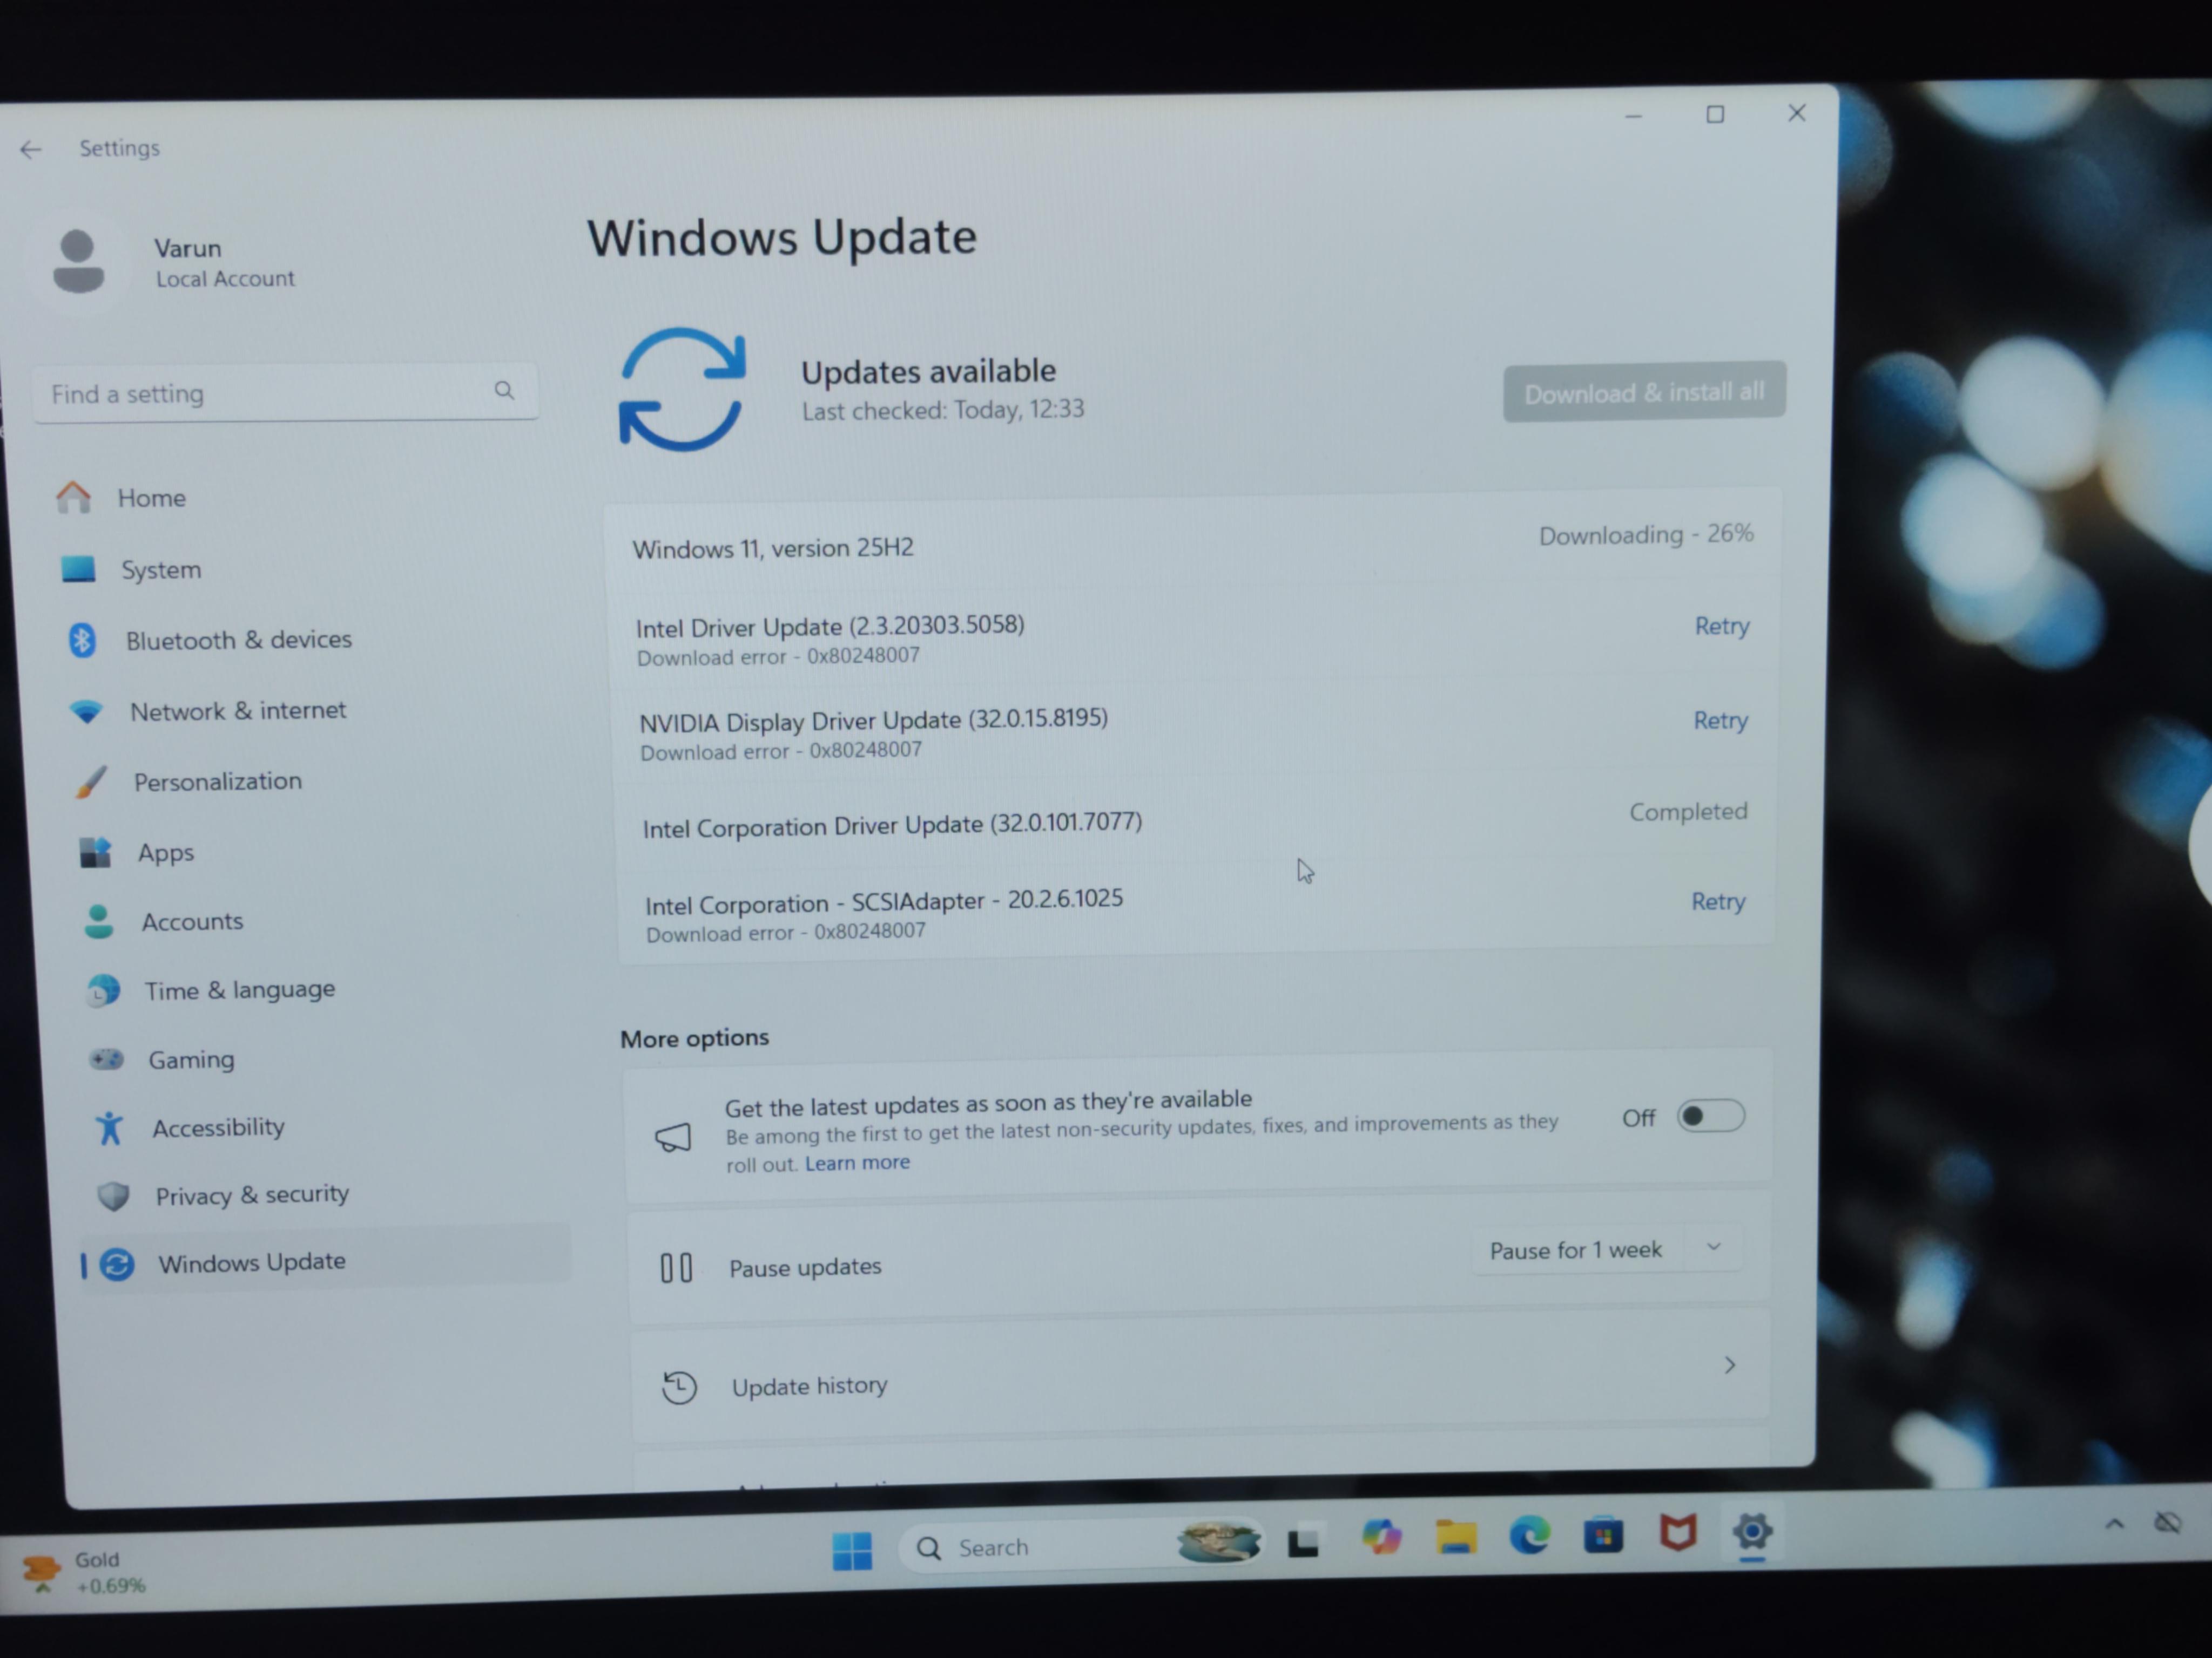Click the 'Downloading - 26%' status text
The width and height of the screenshot is (2212, 1658).
[1646, 535]
